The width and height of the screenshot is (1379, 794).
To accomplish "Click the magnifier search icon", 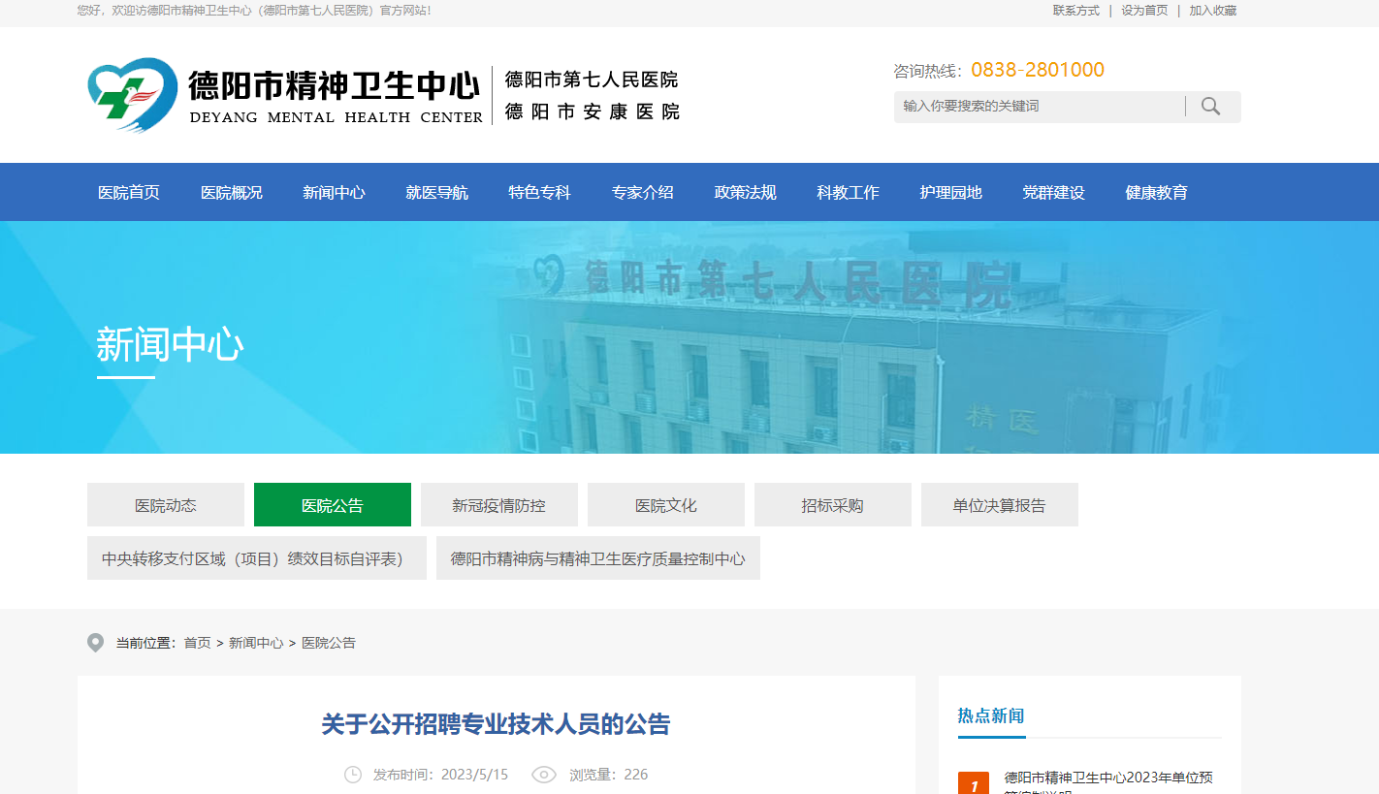I will tap(1210, 106).
